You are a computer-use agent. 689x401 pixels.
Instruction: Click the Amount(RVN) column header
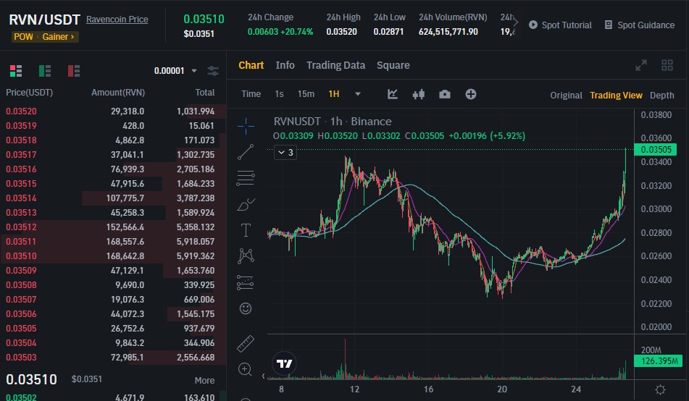click(x=118, y=93)
